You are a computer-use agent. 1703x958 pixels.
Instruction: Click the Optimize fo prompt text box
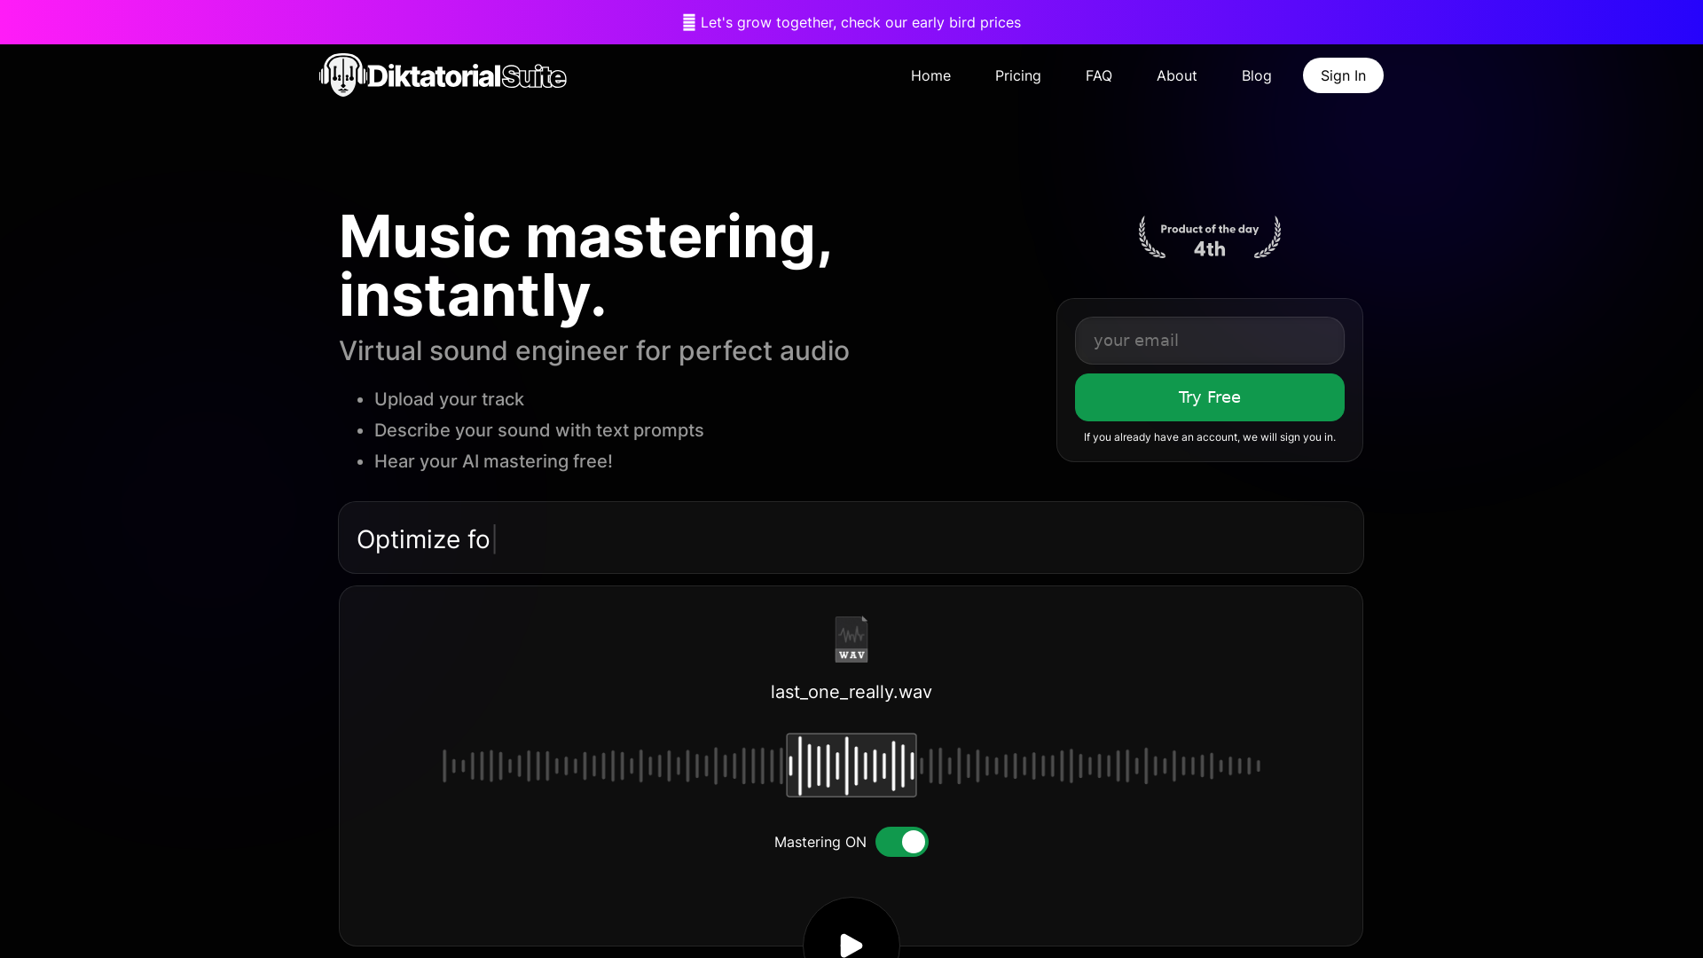coord(851,538)
